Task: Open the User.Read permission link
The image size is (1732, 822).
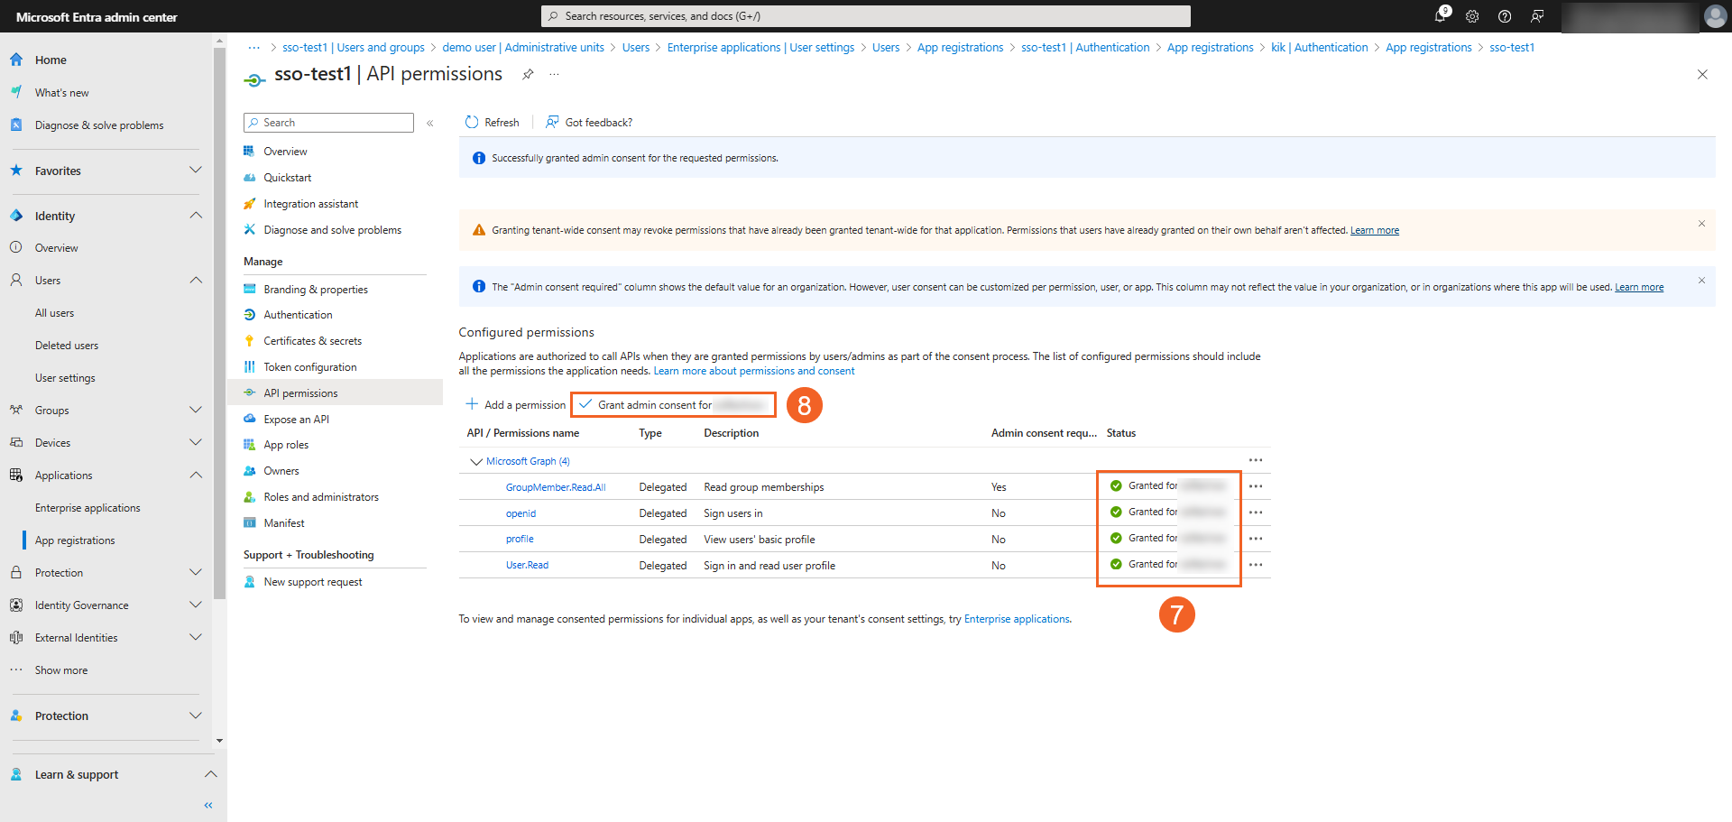Action: 527,566
